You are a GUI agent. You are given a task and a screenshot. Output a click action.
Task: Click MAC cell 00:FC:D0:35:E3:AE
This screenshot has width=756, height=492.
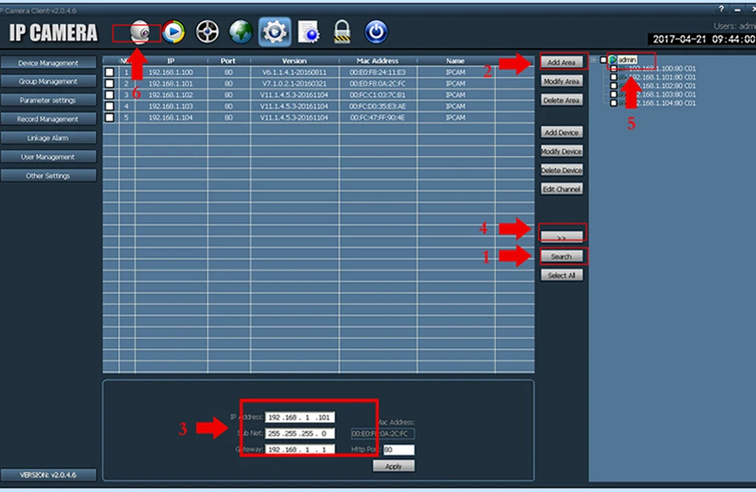point(377,106)
